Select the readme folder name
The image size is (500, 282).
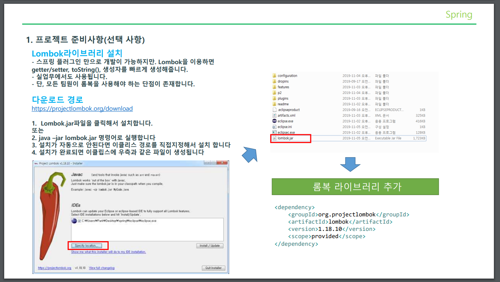point(283,104)
